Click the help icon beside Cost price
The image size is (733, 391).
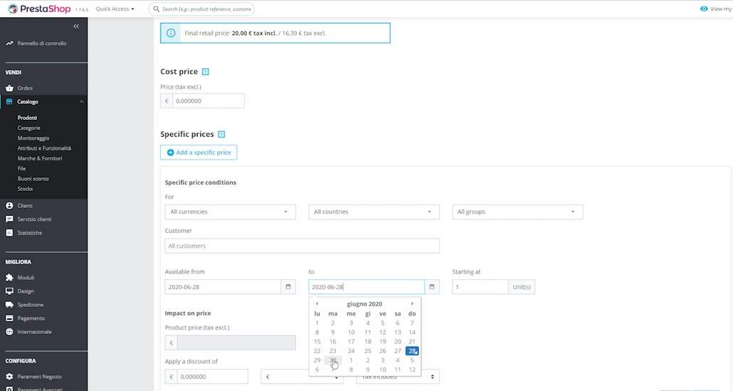[x=206, y=72]
